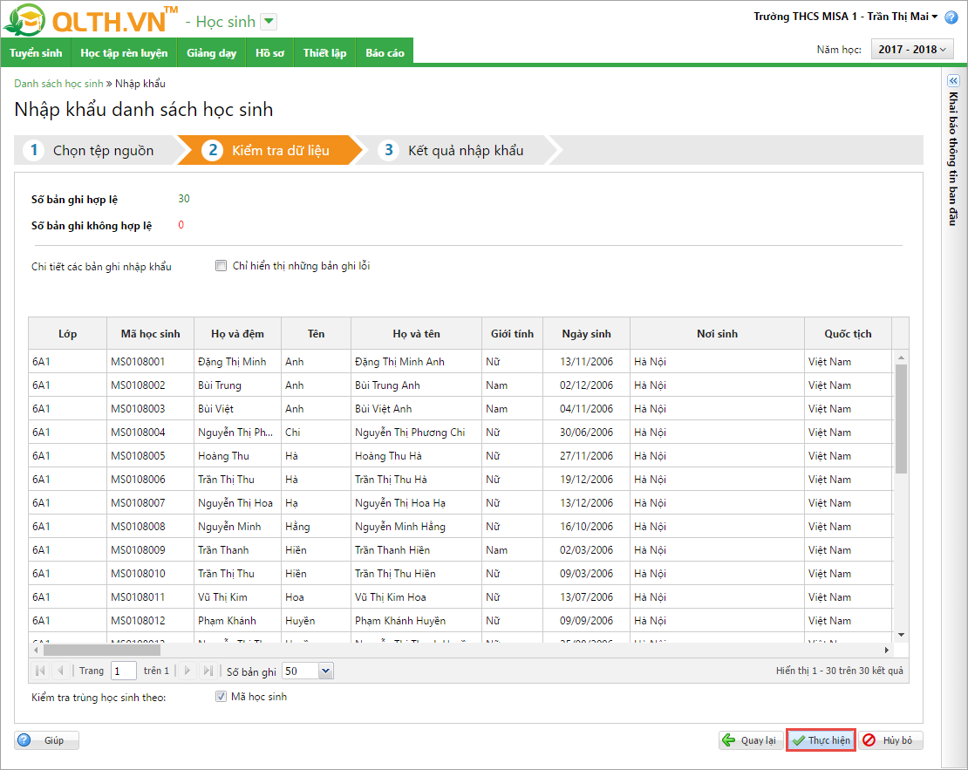Select the Nguyễn Thị Phương Chi cell

point(416,433)
